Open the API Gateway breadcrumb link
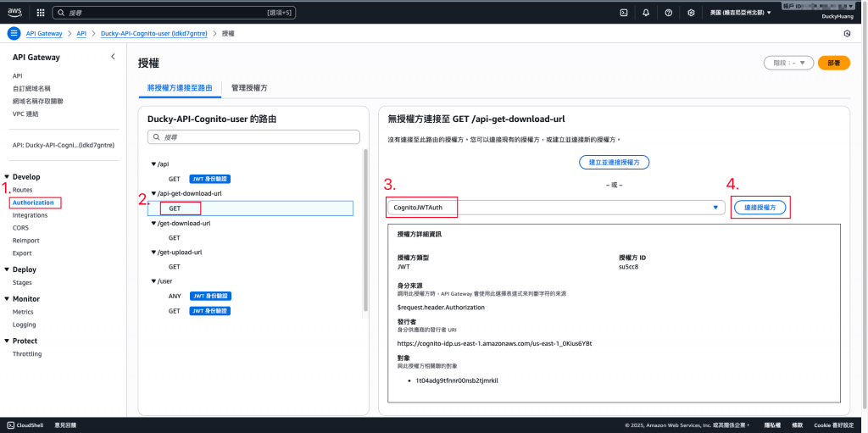This screenshot has height=433, width=868. click(45, 33)
